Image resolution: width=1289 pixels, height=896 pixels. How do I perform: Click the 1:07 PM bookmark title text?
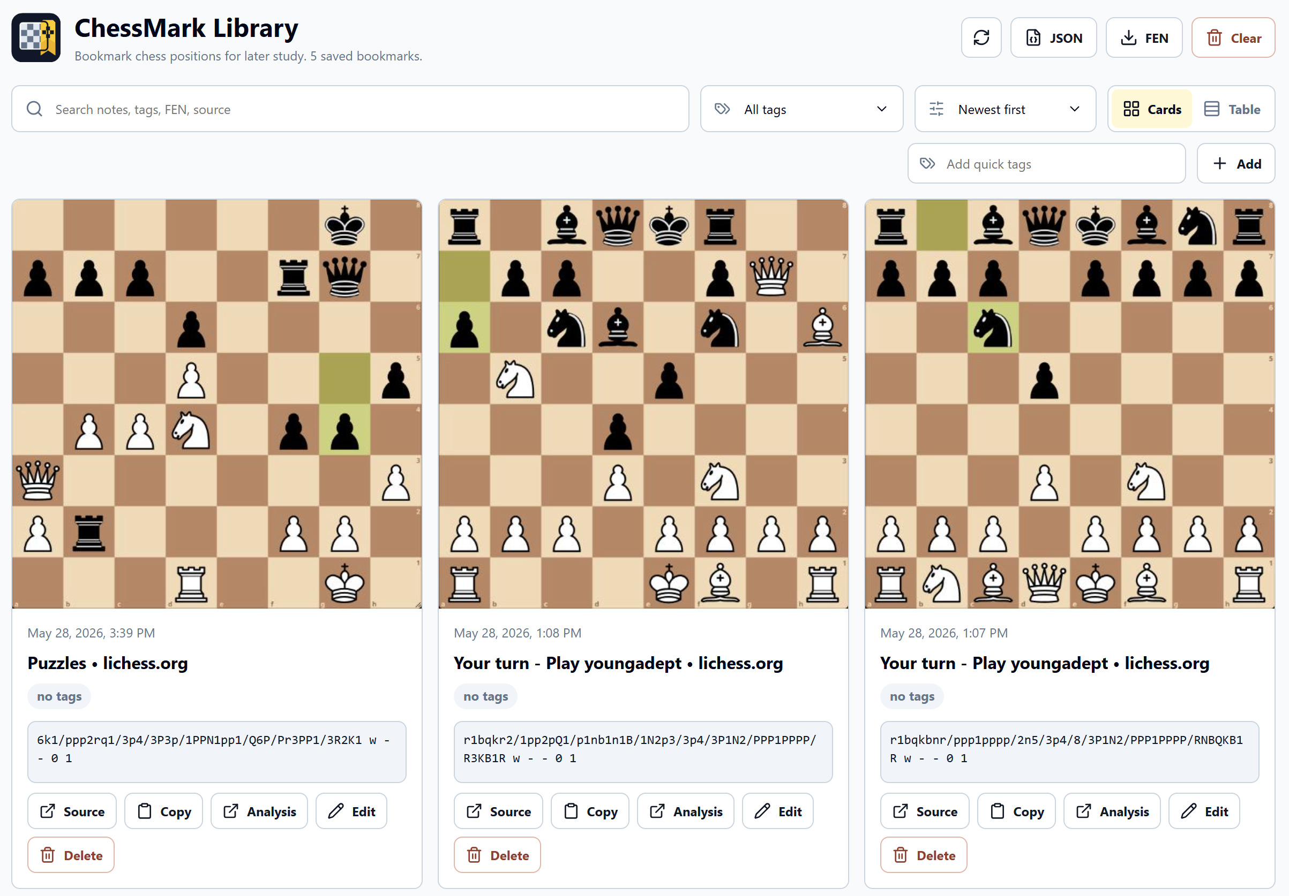click(1045, 663)
